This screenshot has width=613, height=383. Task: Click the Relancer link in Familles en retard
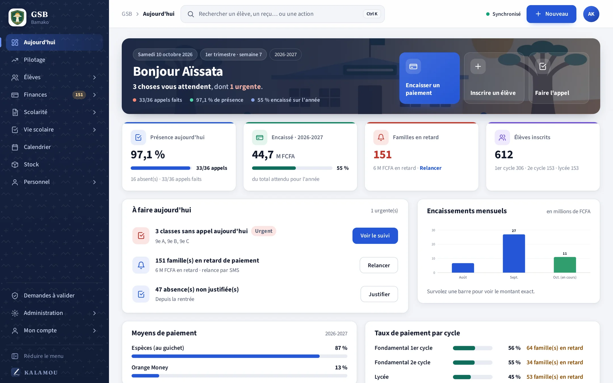point(431,168)
